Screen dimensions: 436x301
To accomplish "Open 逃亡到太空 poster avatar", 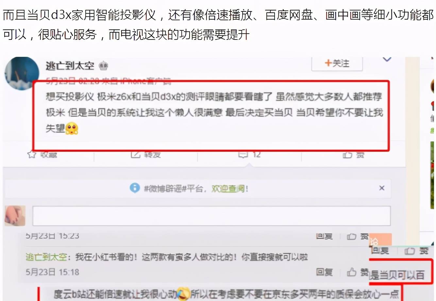I will (22, 72).
